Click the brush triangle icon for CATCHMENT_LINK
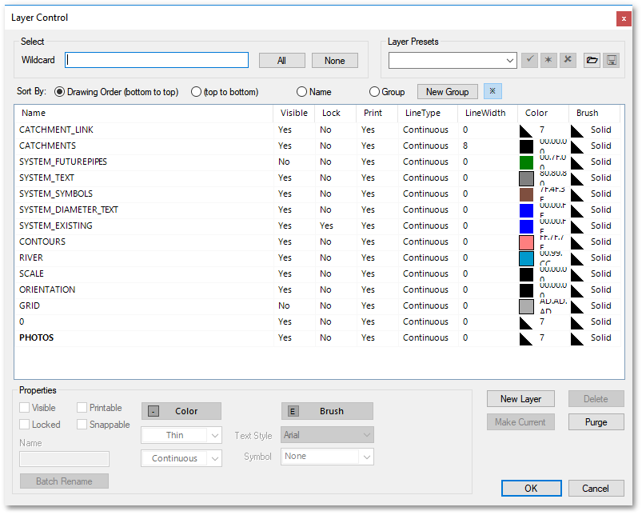Viewport: 642px width, 515px height. point(577,130)
